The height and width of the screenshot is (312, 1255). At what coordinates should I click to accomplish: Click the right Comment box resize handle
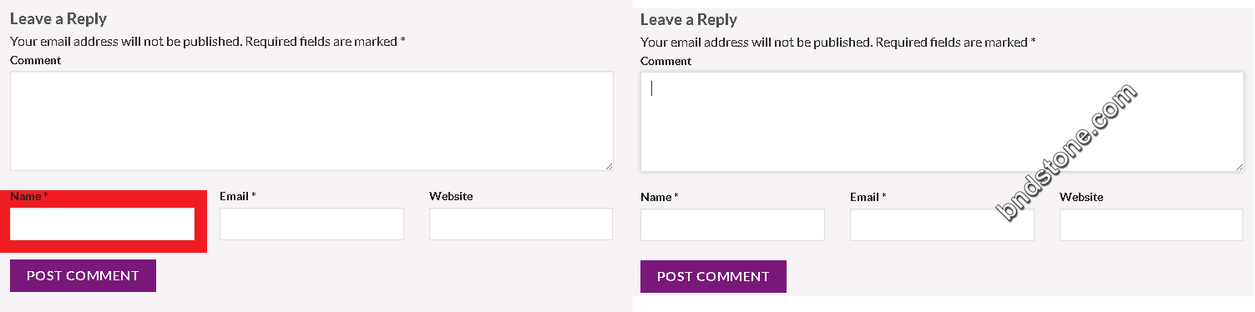pos(1239,167)
